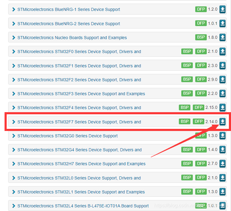Expand the STM32L0 Series row chevron
The height and width of the screenshot is (211, 231).
[x=14, y=178]
